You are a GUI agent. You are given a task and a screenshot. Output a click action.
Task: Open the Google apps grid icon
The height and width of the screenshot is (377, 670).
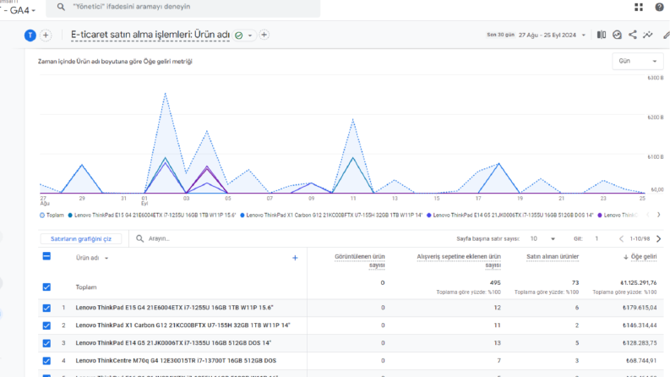(639, 8)
